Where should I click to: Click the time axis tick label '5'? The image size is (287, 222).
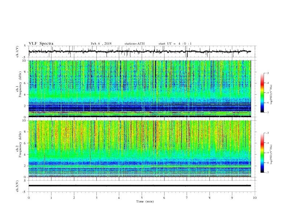click(142, 198)
